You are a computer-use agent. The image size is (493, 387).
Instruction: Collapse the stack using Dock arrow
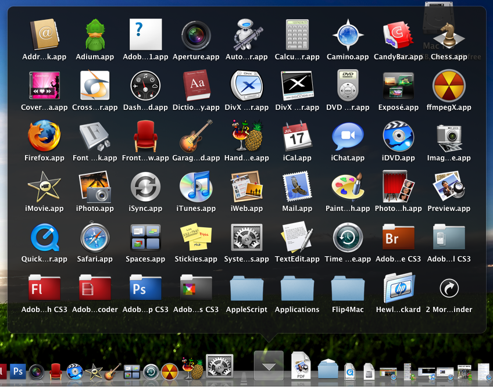[269, 365]
